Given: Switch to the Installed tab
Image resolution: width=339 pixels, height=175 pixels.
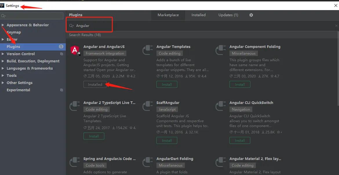Looking at the screenshot, I should coord(198,15).
